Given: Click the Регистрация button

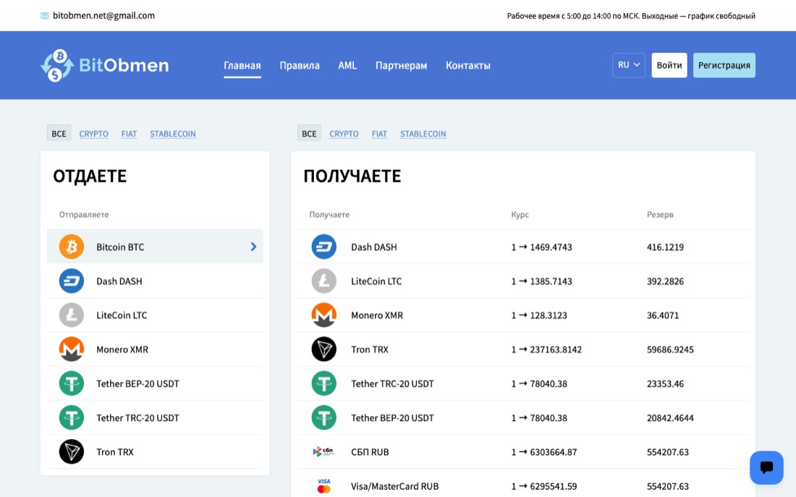Looking at the screenshot, I should 724,65.
